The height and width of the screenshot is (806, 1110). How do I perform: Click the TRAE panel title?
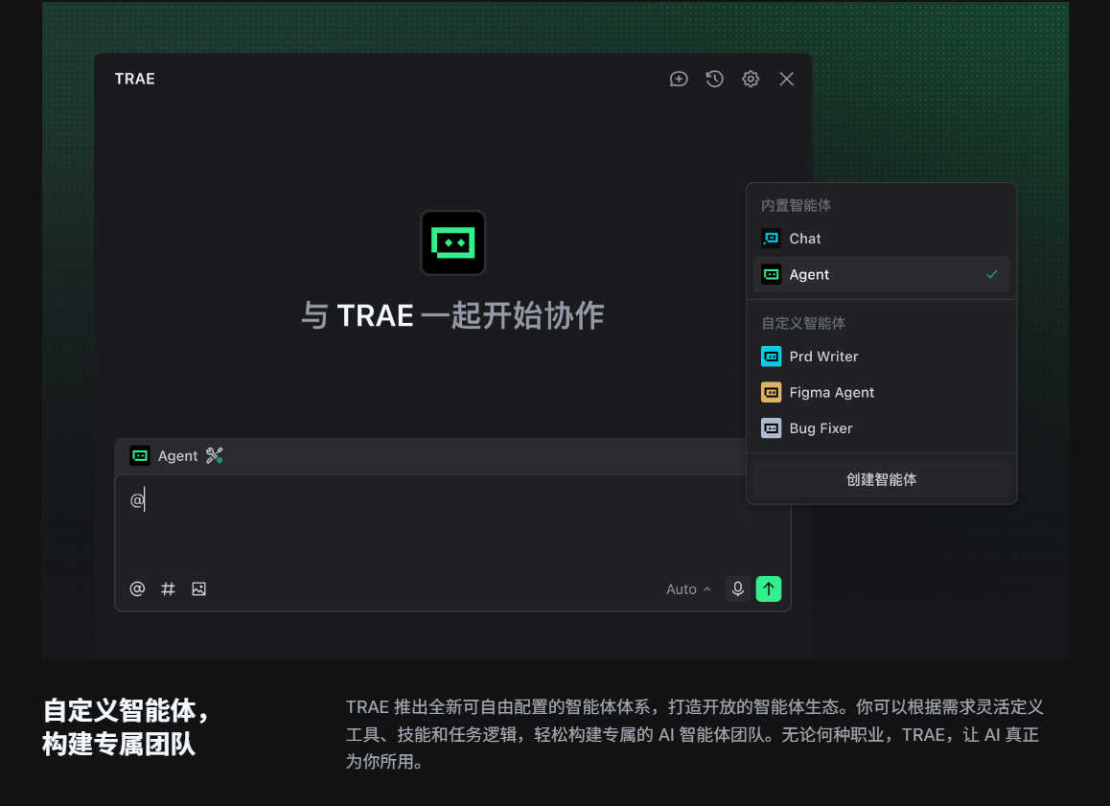134,79
